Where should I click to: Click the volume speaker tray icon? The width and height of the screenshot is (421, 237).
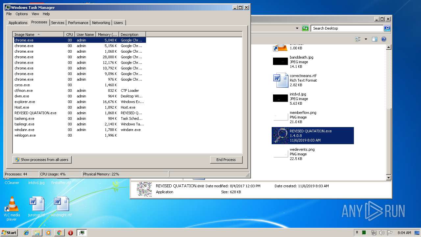[x=382, y=233]
